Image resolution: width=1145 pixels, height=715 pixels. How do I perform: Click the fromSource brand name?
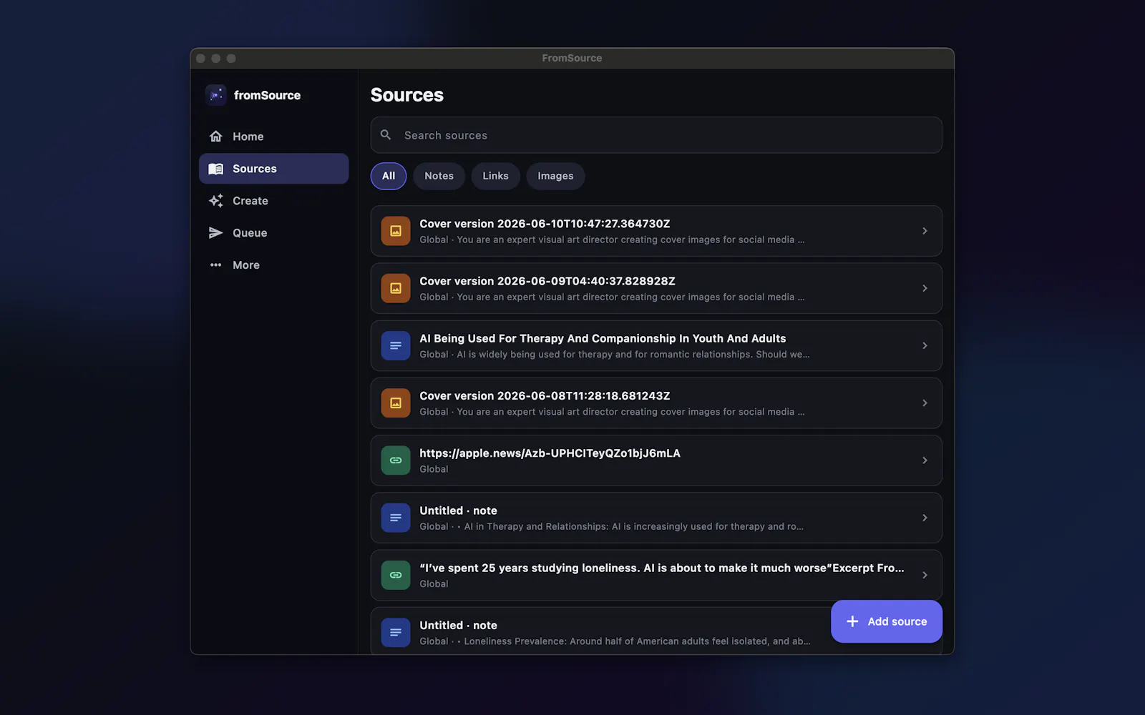tap(267, 95)
